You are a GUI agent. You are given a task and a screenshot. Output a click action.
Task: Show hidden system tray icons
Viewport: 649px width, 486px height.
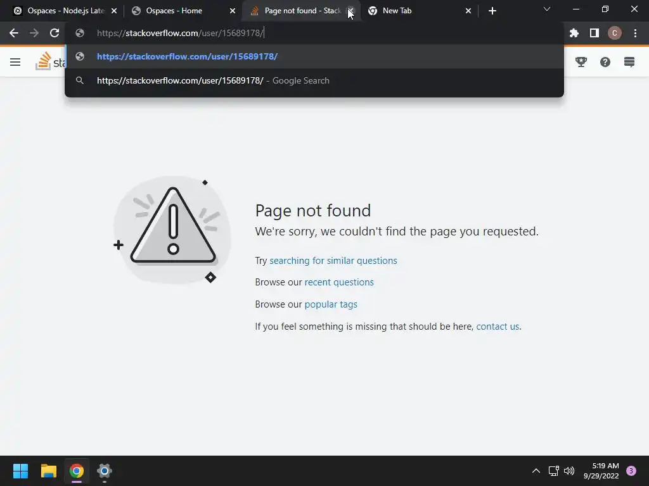click(x=536, y=471)
